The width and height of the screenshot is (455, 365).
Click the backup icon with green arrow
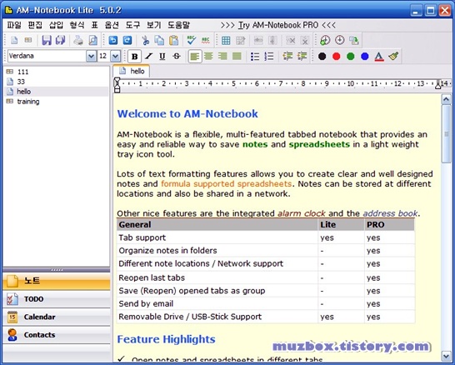pyautogui.click(x=354, y=40)
